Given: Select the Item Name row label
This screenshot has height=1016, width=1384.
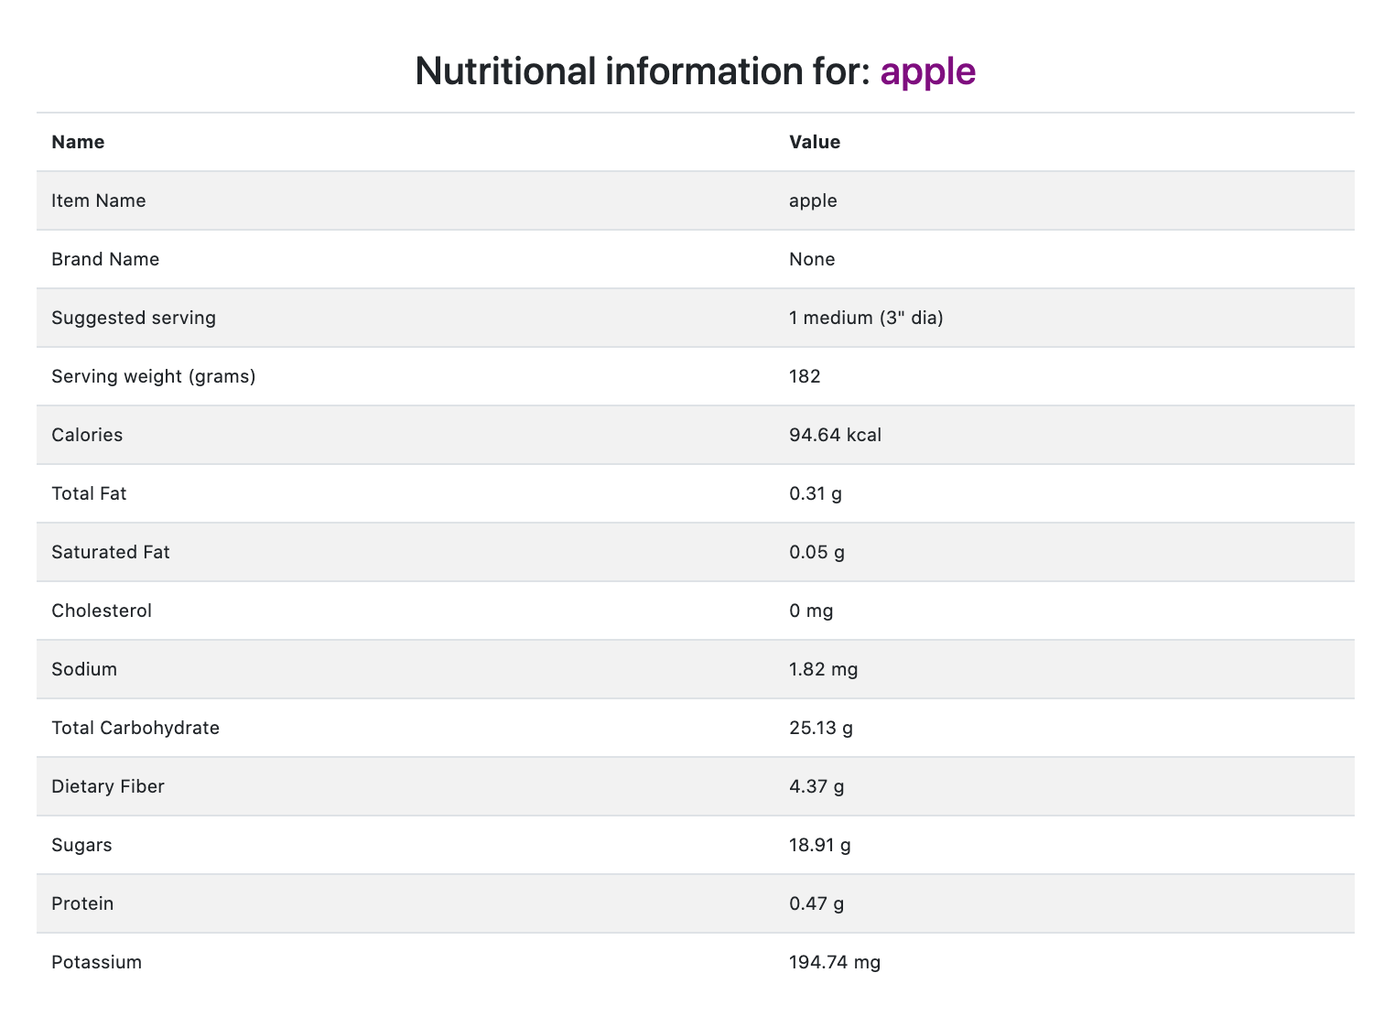Looking at the screenshot, I should [x=99, y=200].
